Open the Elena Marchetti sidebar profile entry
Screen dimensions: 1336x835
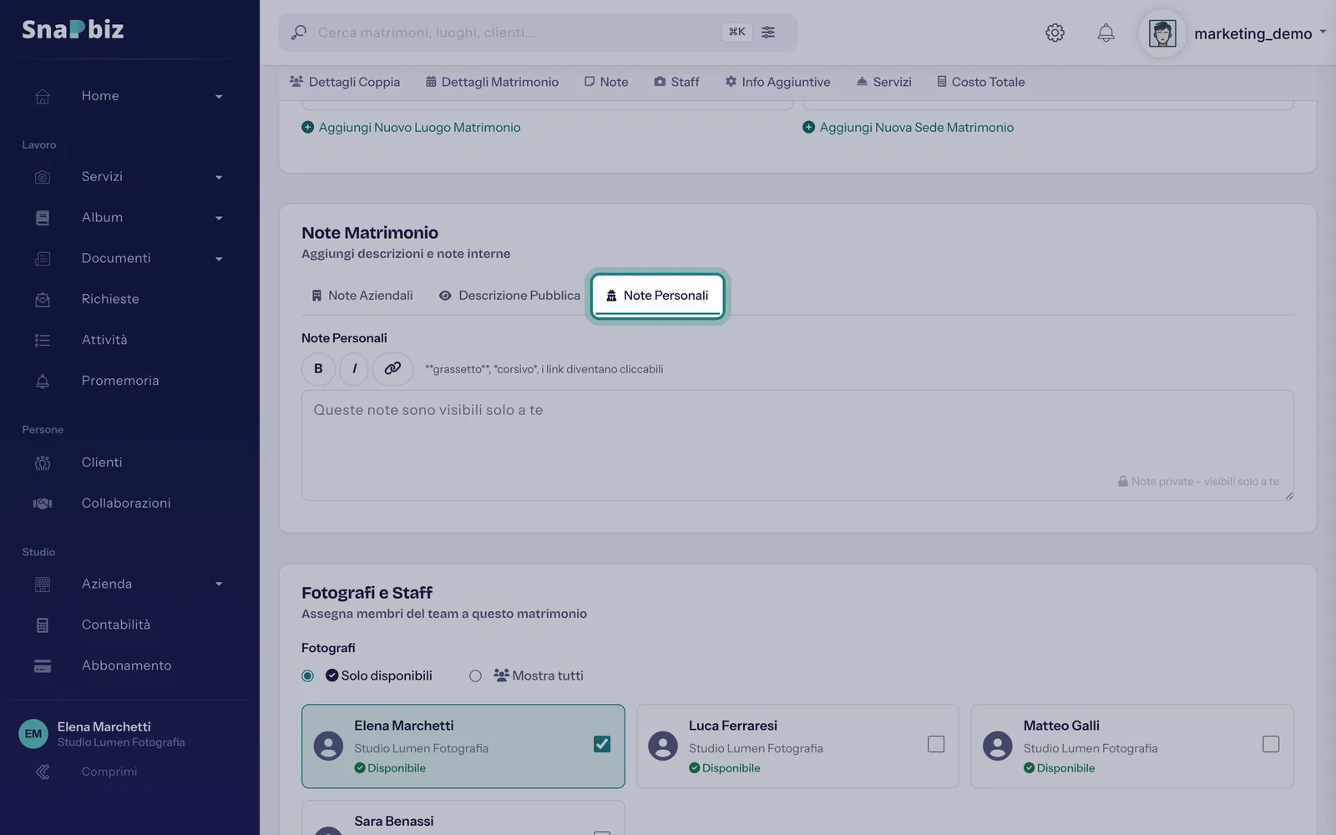point(129,734)
